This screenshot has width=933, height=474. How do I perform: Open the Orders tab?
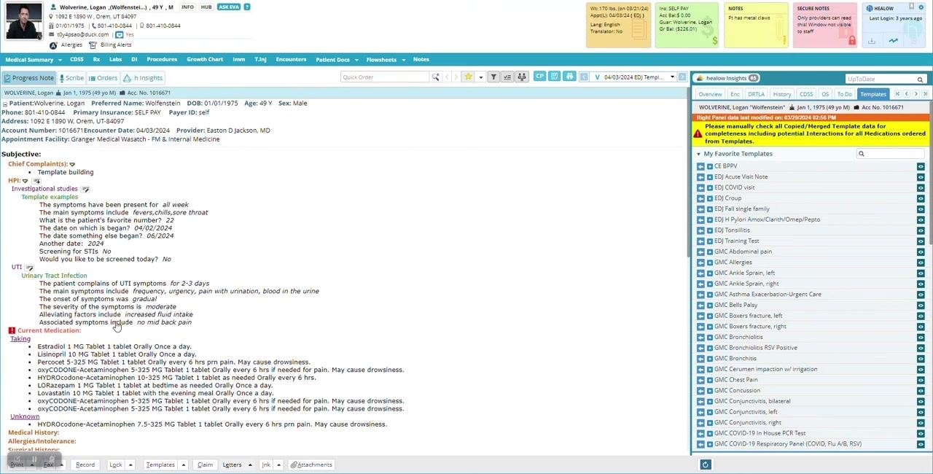tap(103, 78)
